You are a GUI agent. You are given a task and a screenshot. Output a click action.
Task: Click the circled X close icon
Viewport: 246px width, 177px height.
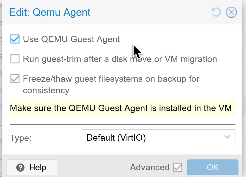click(231, 12)
